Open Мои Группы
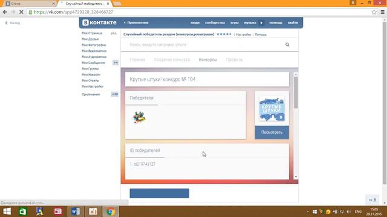 click(x=90, y=69)
